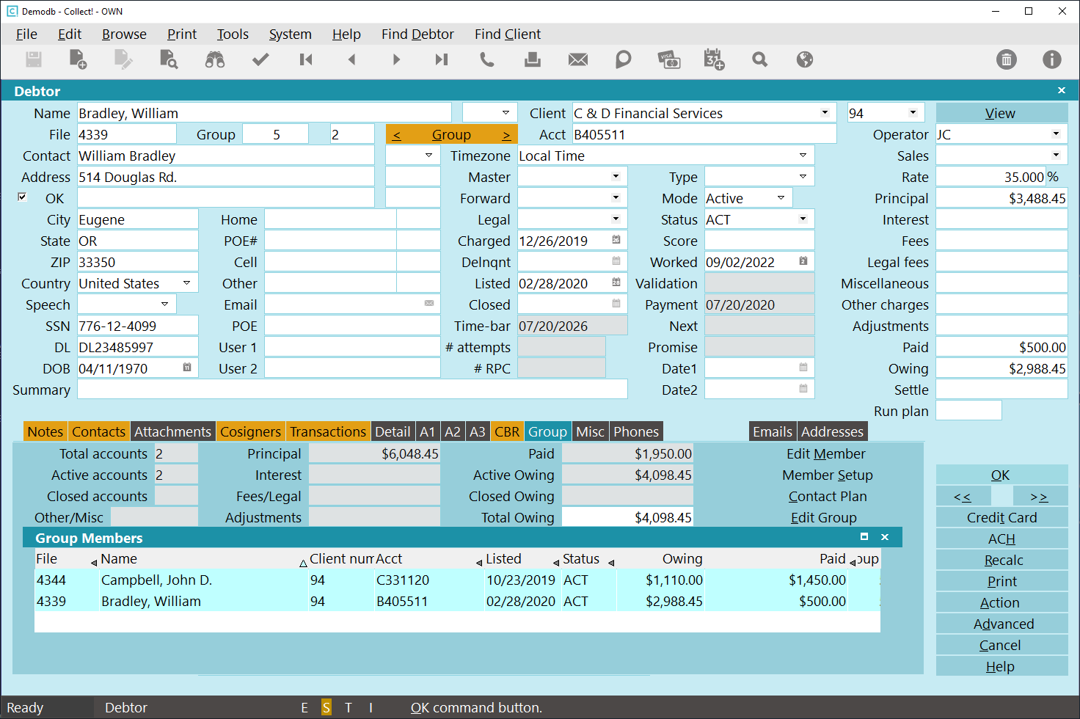
Task: Click the binoculars search icon
Action: tap(215, 59)
